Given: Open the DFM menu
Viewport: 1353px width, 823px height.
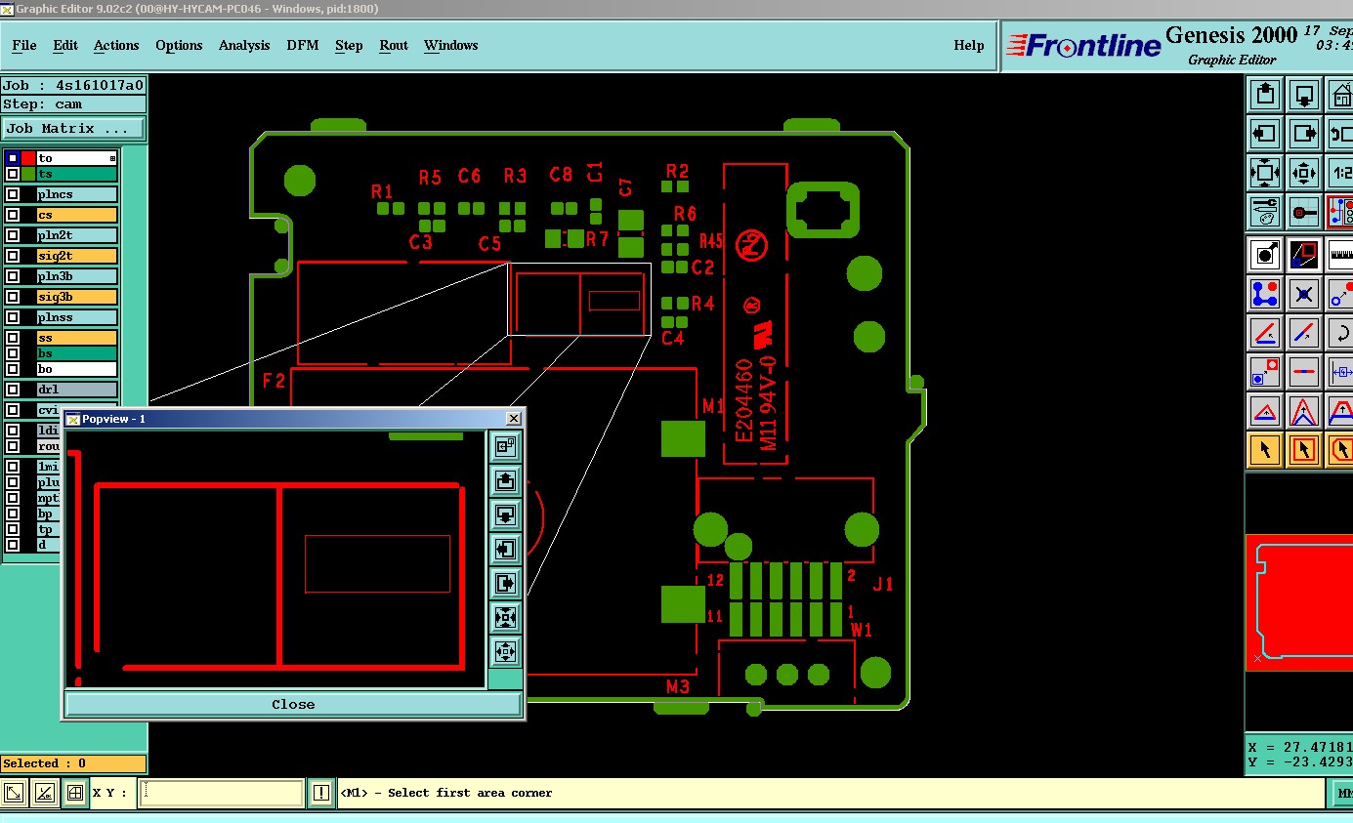Looking at the screenshot, I should coord(303,45).
